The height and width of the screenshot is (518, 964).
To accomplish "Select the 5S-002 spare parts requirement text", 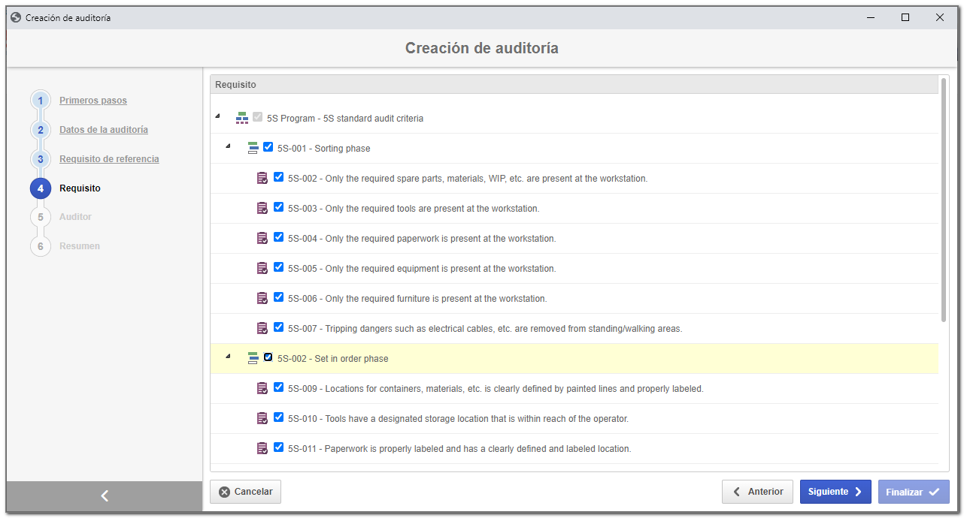I will tap(468, 179).
